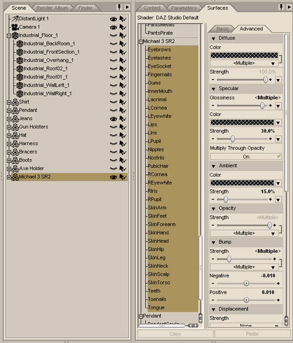Collapse the Industrial_Floor_1 tree node
This screenshot has height=343, width=293.
pyautogui.click(x=9, y=36)
